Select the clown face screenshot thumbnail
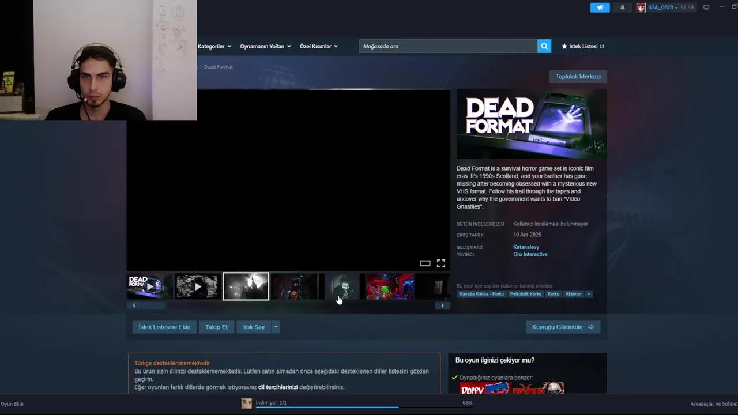The image size is (738, 415). coord(342,286)
